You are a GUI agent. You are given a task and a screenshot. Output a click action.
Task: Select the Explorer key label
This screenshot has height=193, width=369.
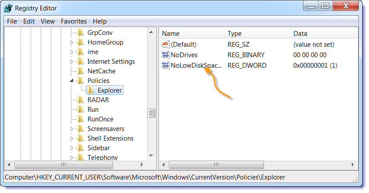coord(110,90)
